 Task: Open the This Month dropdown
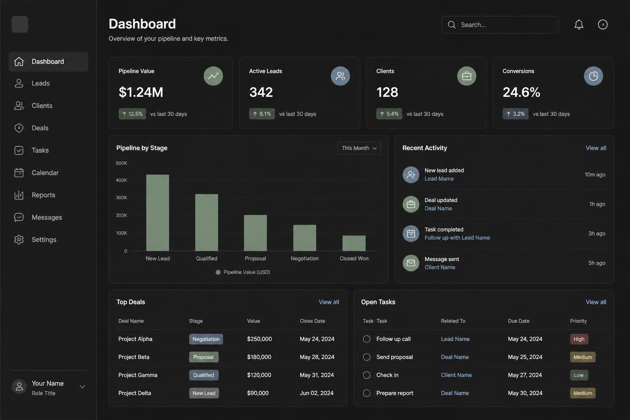[359, 148]
